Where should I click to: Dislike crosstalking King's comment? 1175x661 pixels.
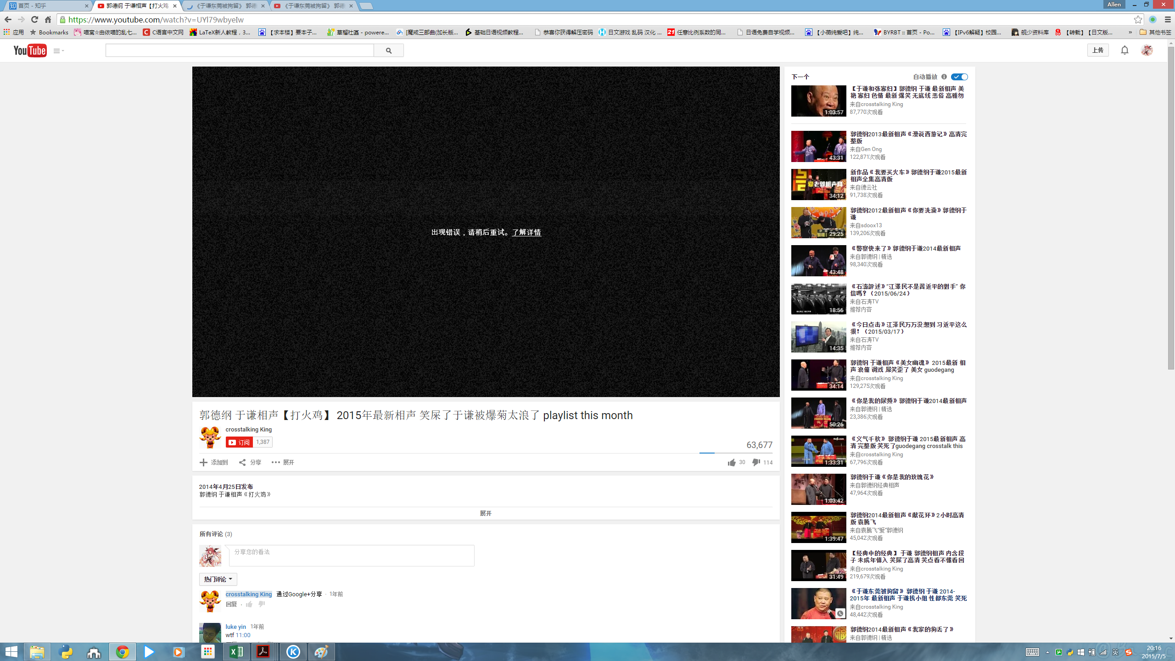pos(262,605)
